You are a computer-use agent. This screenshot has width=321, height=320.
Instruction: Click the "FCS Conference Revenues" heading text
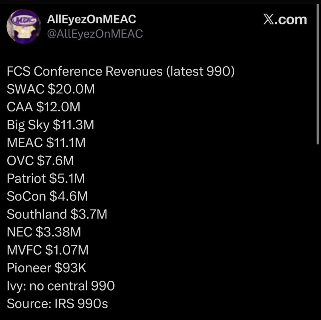pos(85,72)
